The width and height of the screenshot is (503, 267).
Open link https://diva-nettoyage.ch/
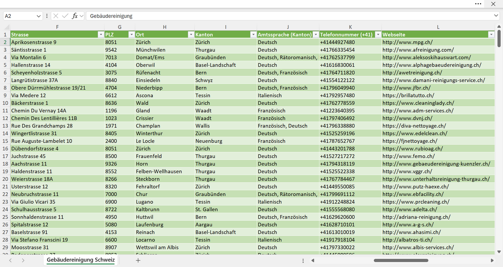pos(414,126)
